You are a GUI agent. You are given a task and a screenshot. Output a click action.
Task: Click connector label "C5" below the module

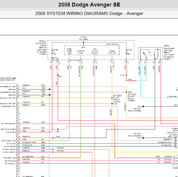96,62
